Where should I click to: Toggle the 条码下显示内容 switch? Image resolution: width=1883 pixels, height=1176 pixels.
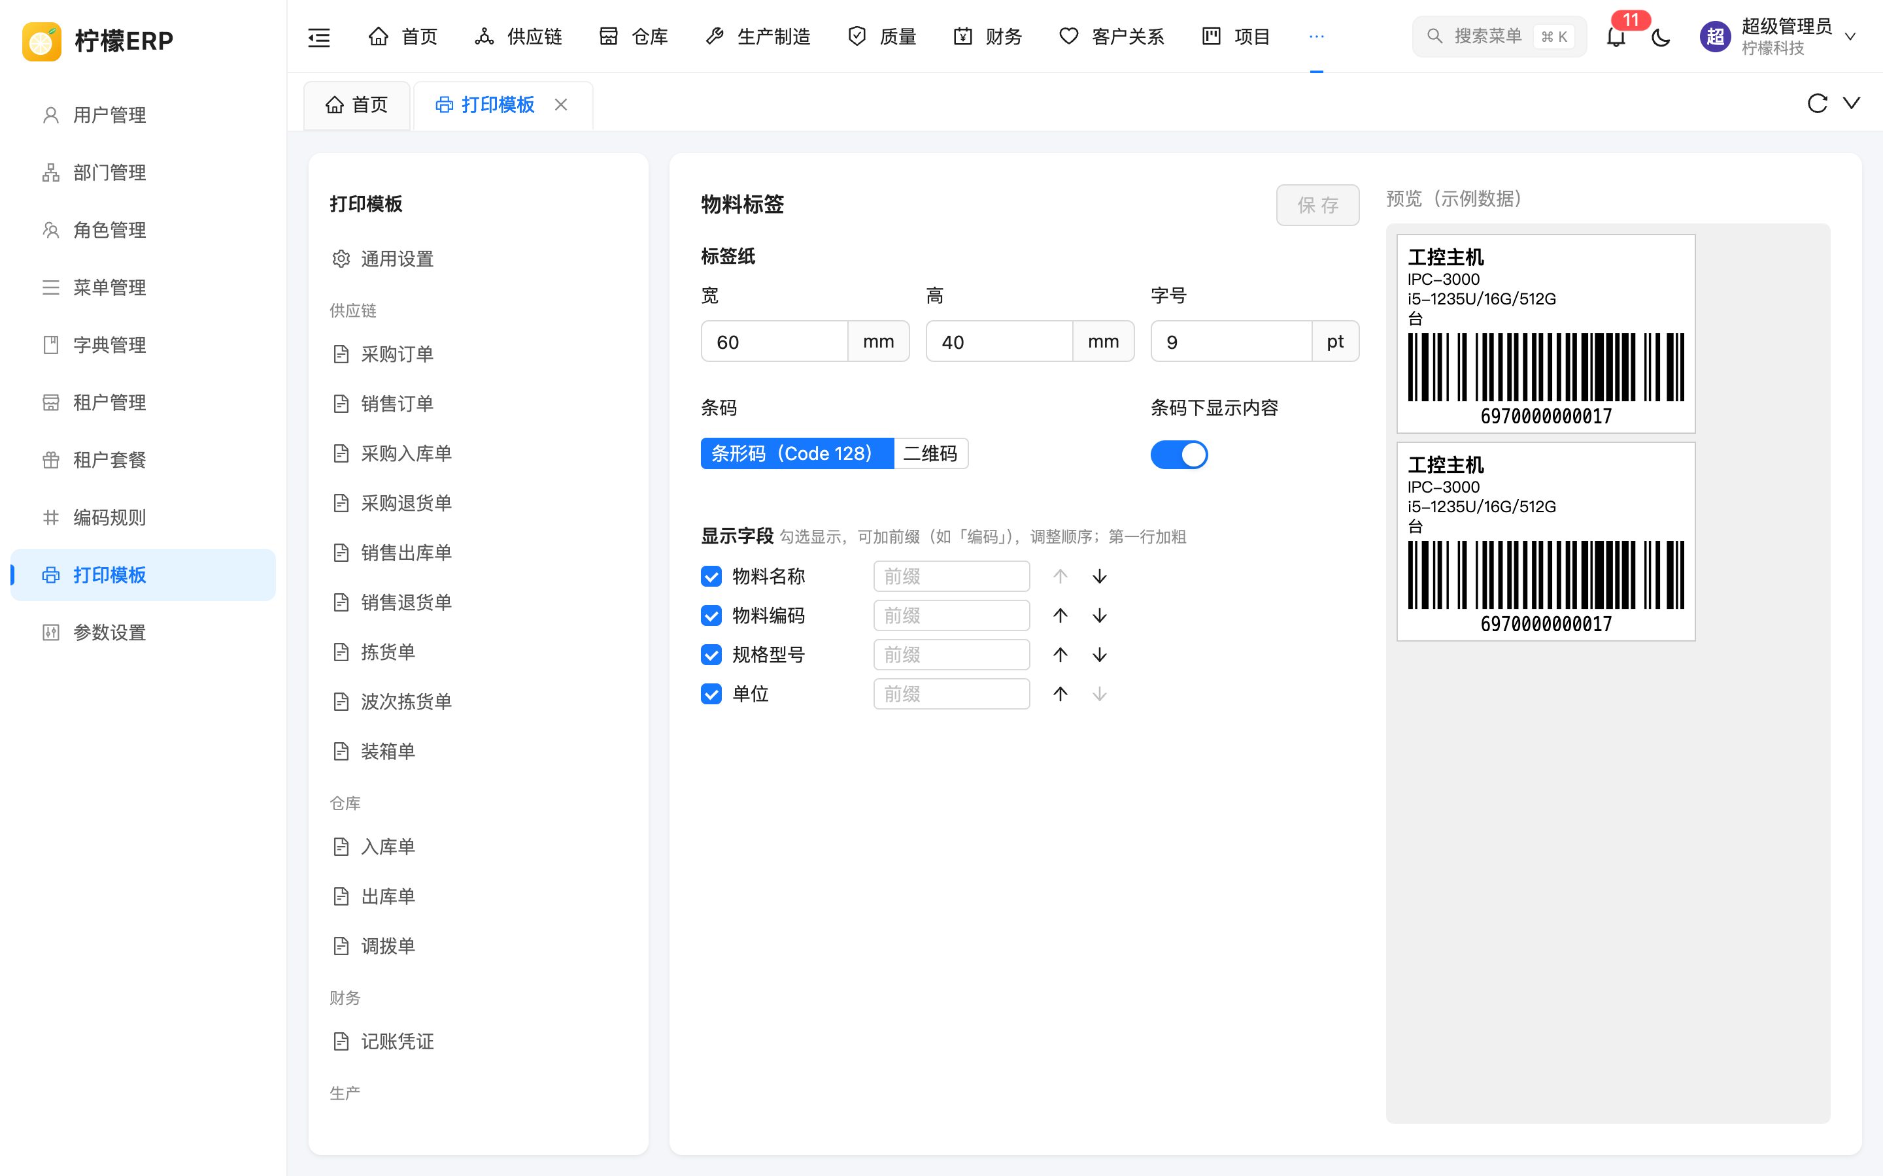(x=1179, y=454)
